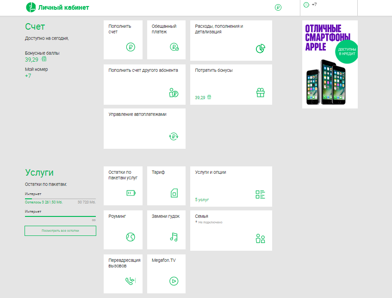Click the music note icon in Замени гудок

(174, 237)
